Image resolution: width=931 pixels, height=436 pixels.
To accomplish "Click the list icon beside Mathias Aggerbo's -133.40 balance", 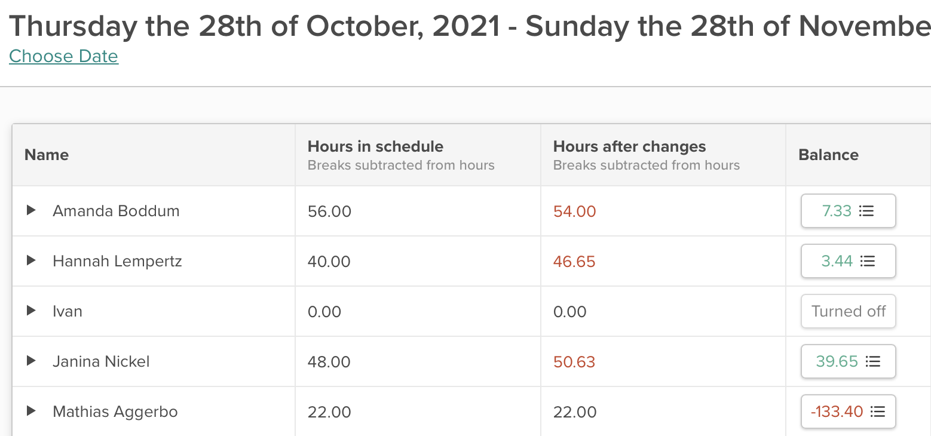I will click(877, 412).
